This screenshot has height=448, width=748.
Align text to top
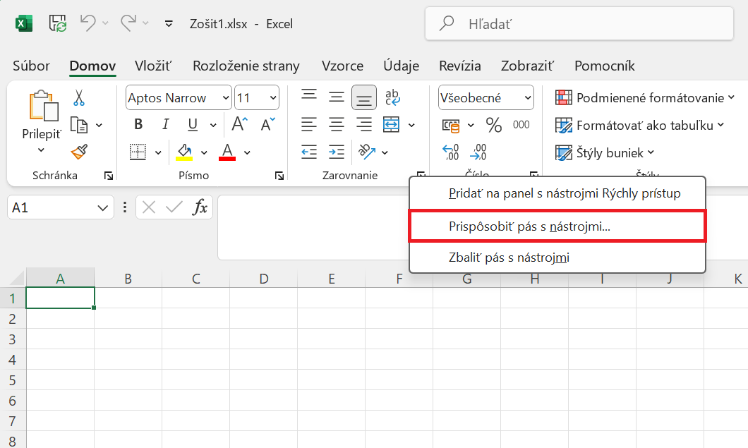(x=308, y=95)
